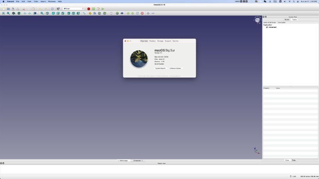This screenshot has height=179, width=319.
Task: Open the link selection actions dropdown
Action: click(35, 14)
